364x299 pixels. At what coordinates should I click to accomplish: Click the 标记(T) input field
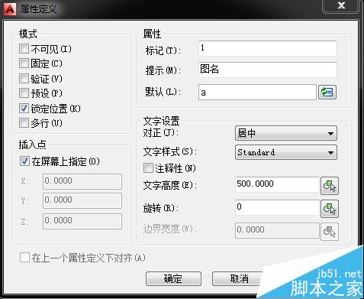pos(268,48)
